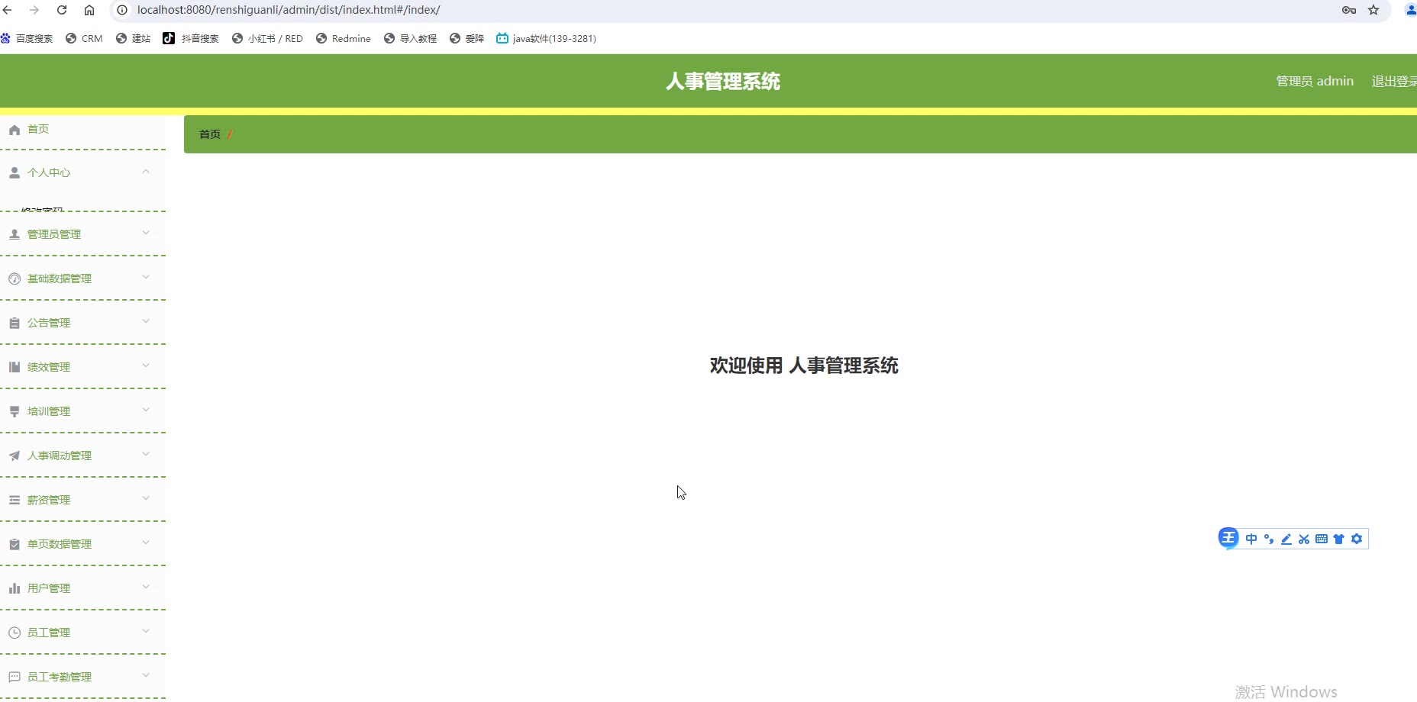The width and height of the screenshot is (1417, 702).
Task: Click the browser address bar URL
Action: pos(289,10)
